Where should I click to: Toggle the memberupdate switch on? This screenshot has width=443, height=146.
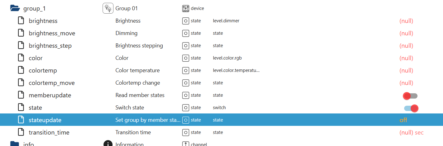point(410,96)
